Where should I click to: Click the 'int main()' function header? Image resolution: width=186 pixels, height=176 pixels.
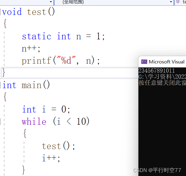(x=26, y=85)
